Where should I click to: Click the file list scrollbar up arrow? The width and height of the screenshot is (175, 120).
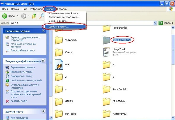[173, 27]
